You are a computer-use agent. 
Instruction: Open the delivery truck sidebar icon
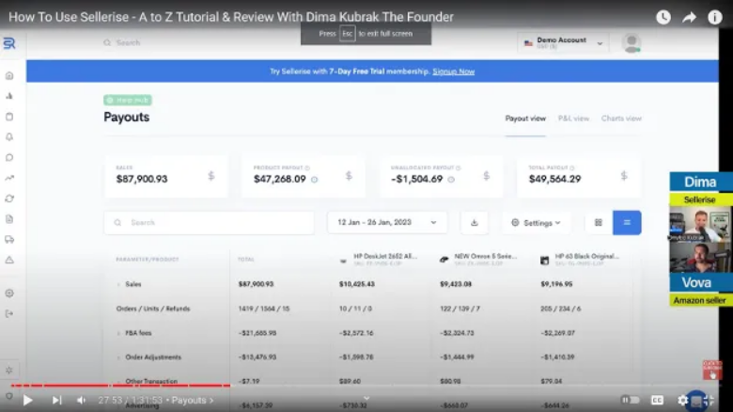(x=9, y=240)
